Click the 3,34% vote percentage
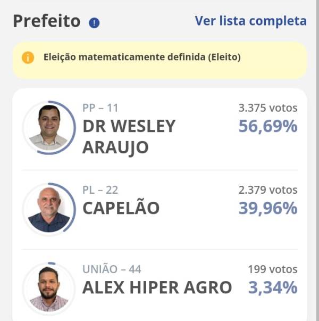319x321 pixels. pyautogui.click(x=272, y=287)
